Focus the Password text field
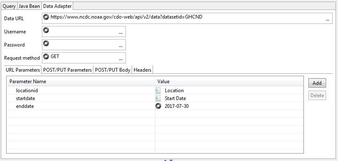Screen dimensions: 338x161 (83, 44)
